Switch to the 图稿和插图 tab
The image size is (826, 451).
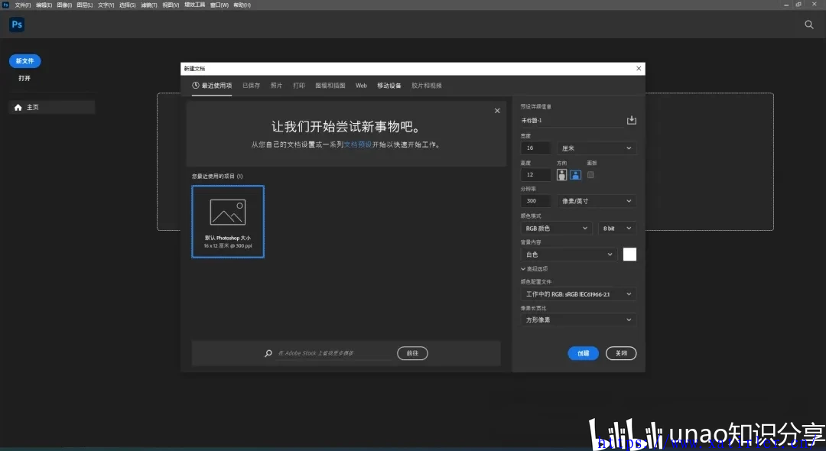pos(330,86)
